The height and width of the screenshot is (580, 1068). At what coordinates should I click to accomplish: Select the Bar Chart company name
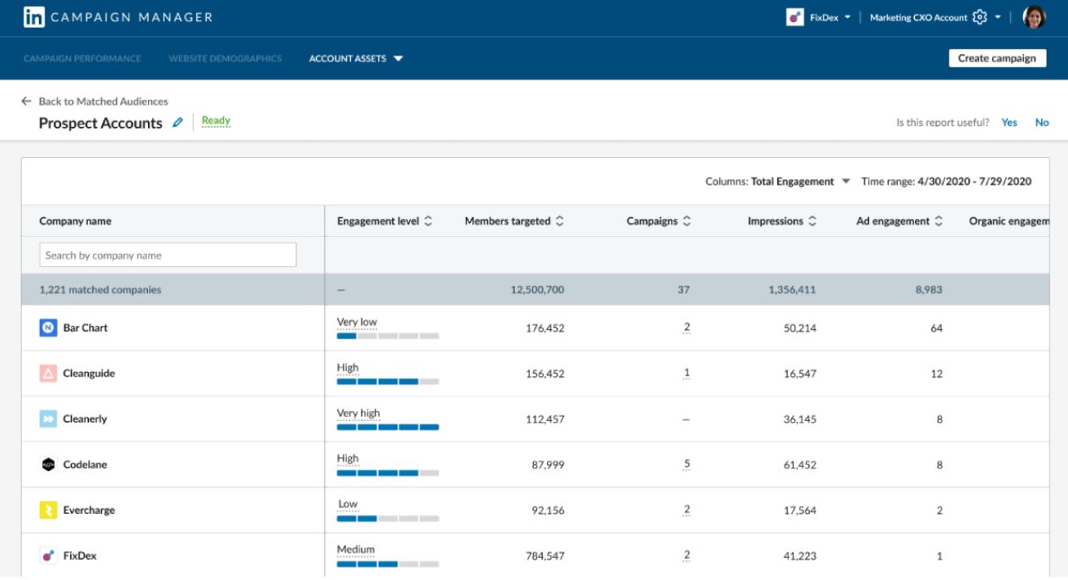tap(85, 328)
